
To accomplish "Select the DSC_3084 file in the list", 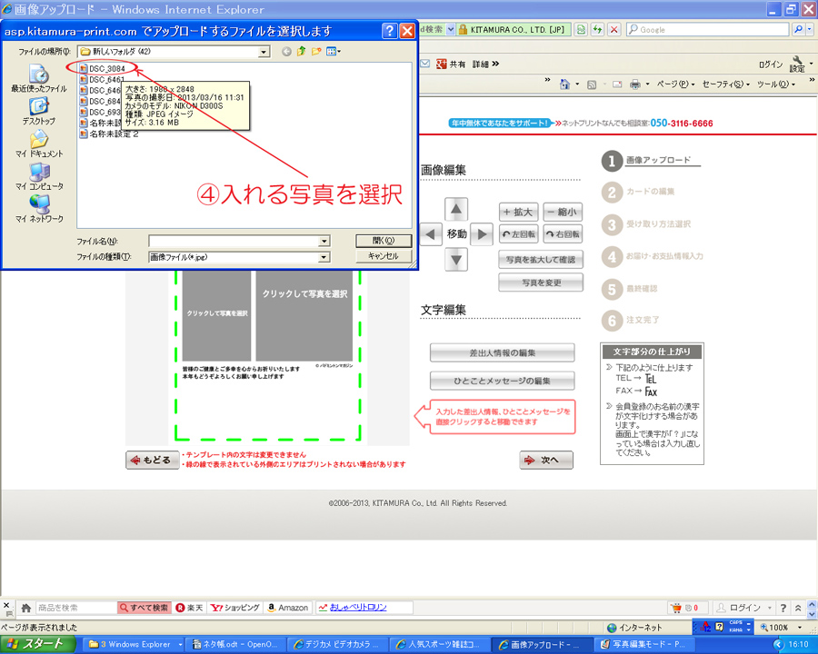I will pyautogui.click(x=105, y=68).
